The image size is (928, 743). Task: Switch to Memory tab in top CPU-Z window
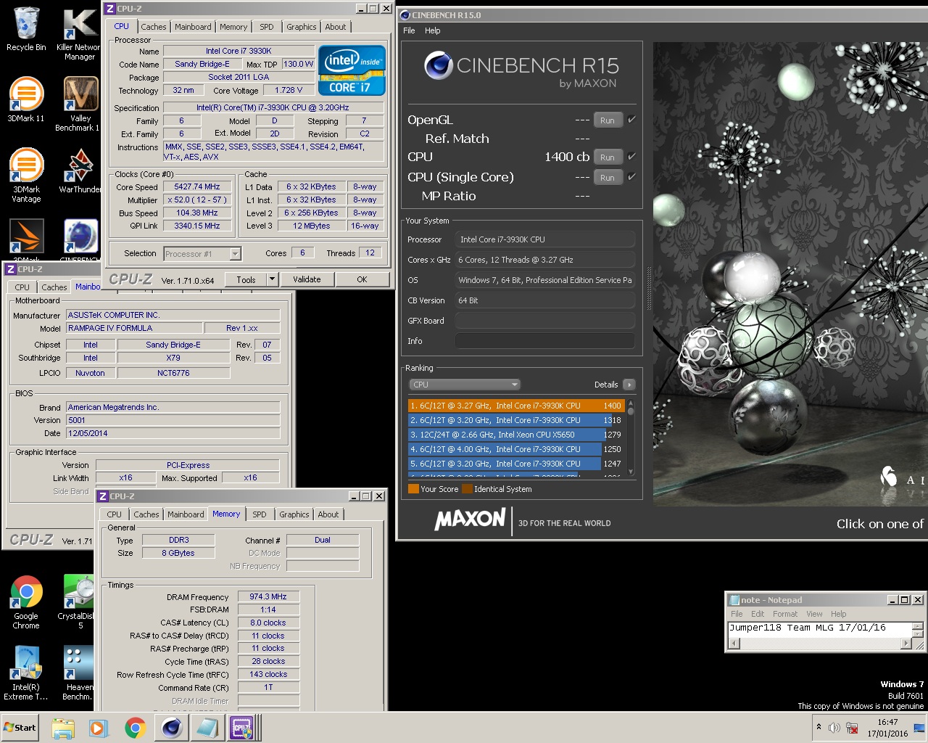[233, 27]
